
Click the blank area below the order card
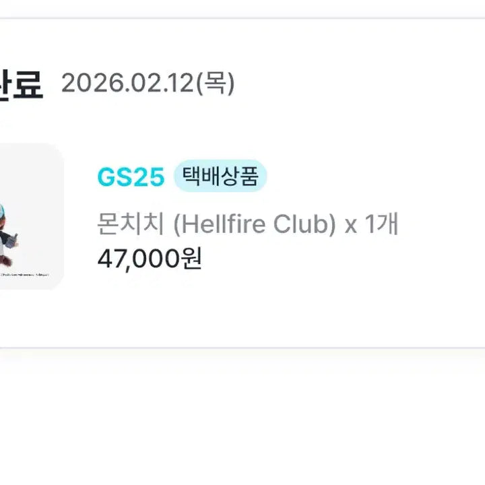pos(243,418)
